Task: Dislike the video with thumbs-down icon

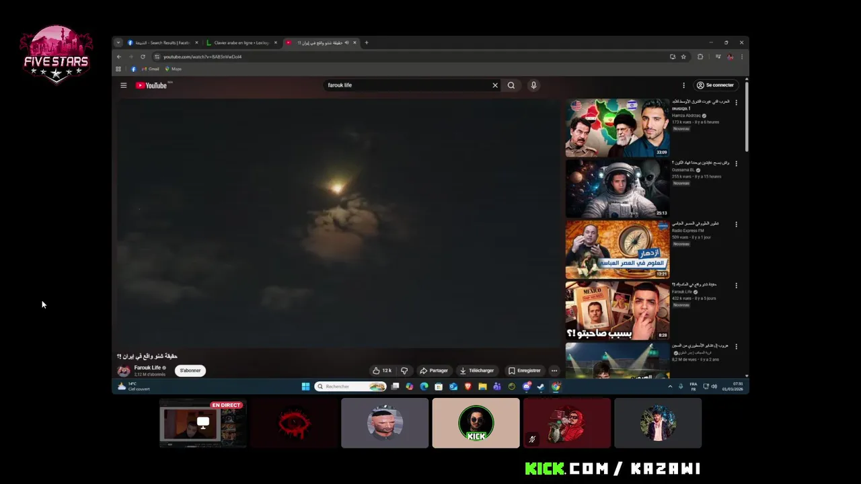Action: [404, 370]
